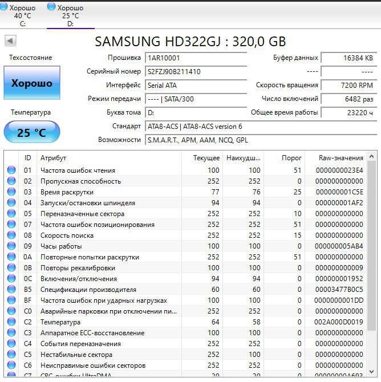Click status icon for 08 Скорость поиска
381x382 pixels.
click(x=11, y=235)
